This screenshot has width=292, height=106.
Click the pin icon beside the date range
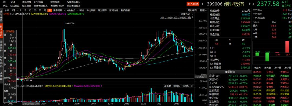pyautogui.click(x=193, y=18)
